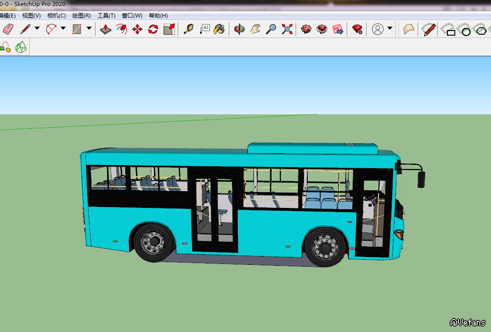The image size is (491, 332).
Task: Open the 工具(T) Tools menu
Action: [106, 16]
